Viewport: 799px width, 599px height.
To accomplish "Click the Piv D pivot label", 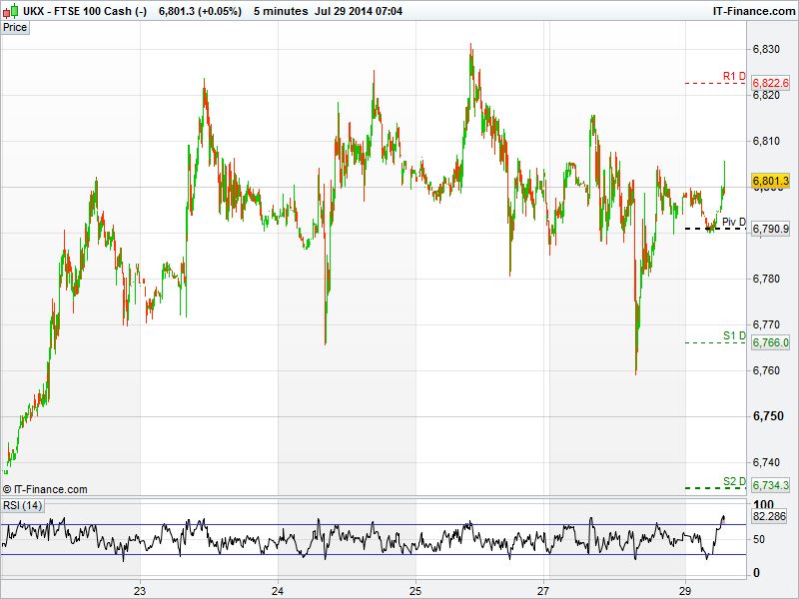I will [x=734, y=222].
